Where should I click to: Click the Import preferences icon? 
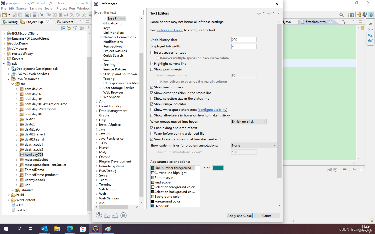click(x=107, y=216)
